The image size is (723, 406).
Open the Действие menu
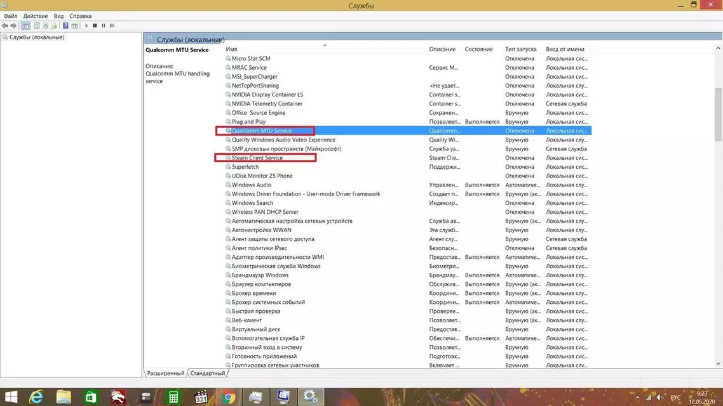coord(36,16)
